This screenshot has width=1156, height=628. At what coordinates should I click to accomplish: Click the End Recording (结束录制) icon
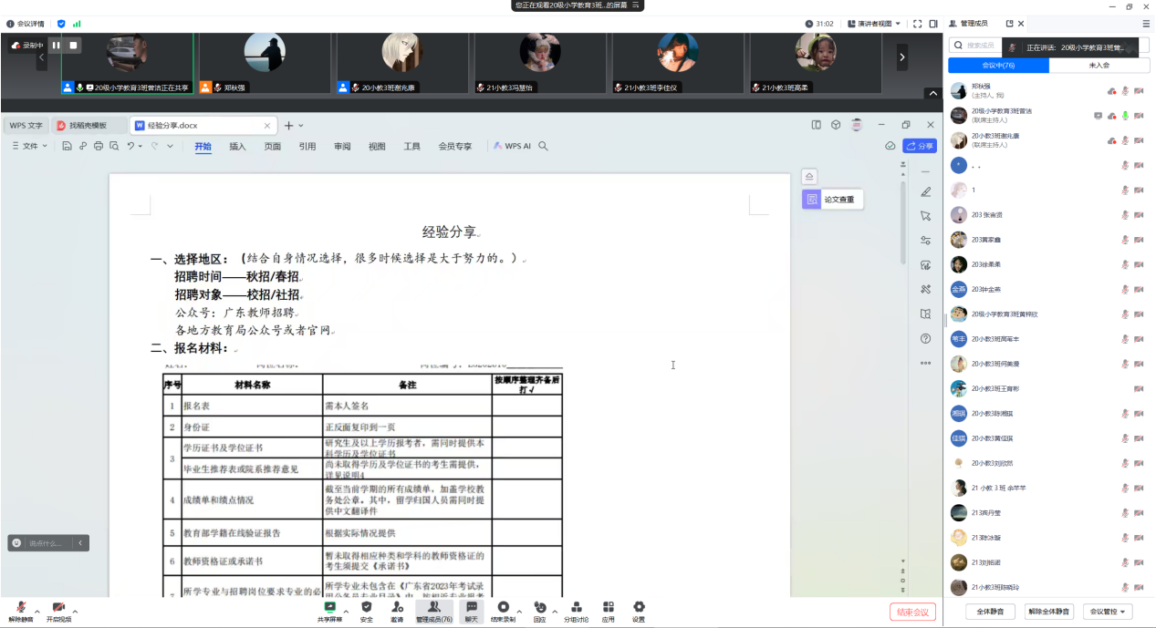point(503,607)
